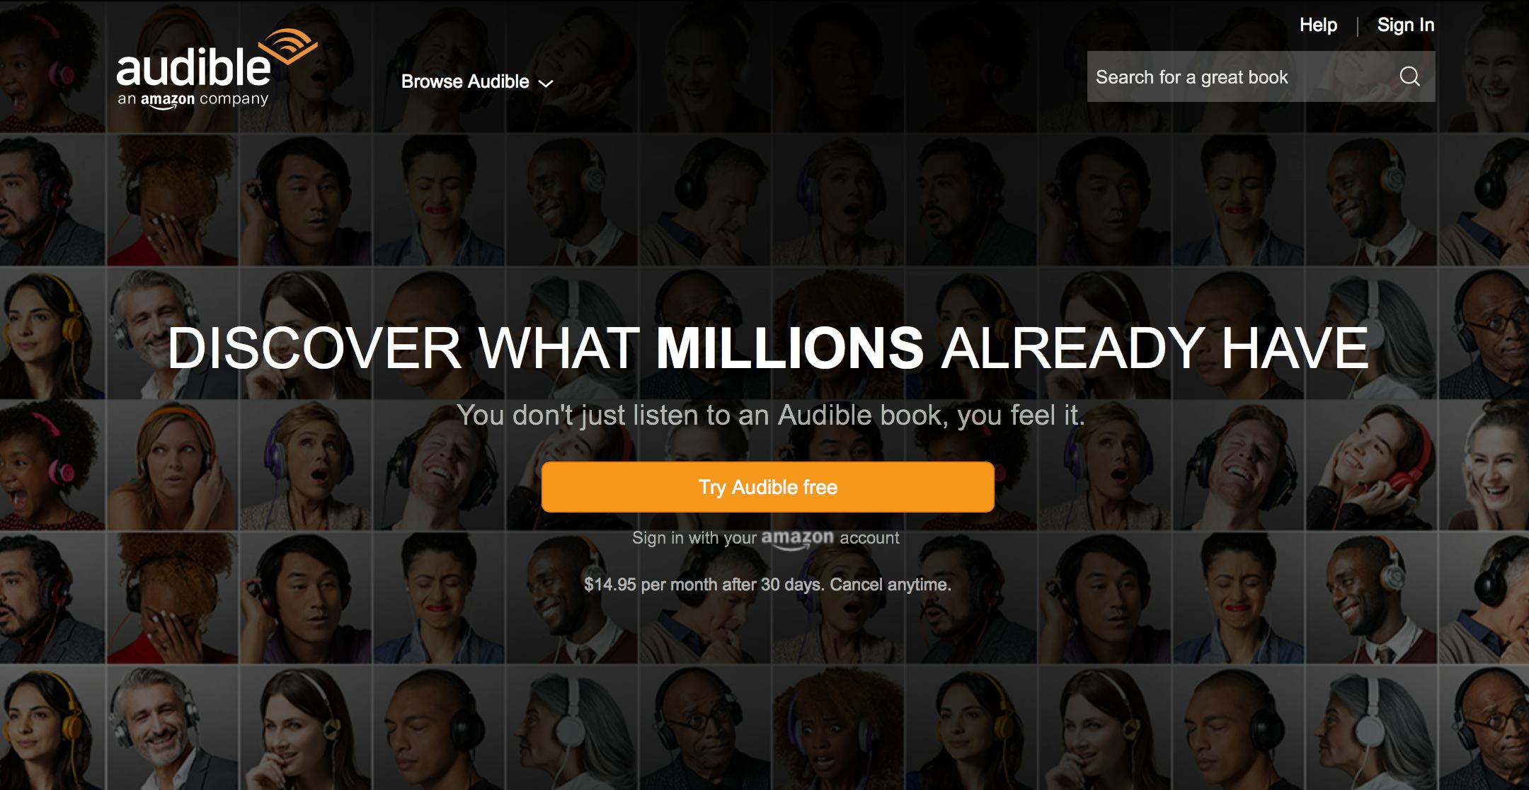Select pink-headphone girl photo beside Audible logo
Viewport: 1529px width, 790px height.
pos(52,66)
